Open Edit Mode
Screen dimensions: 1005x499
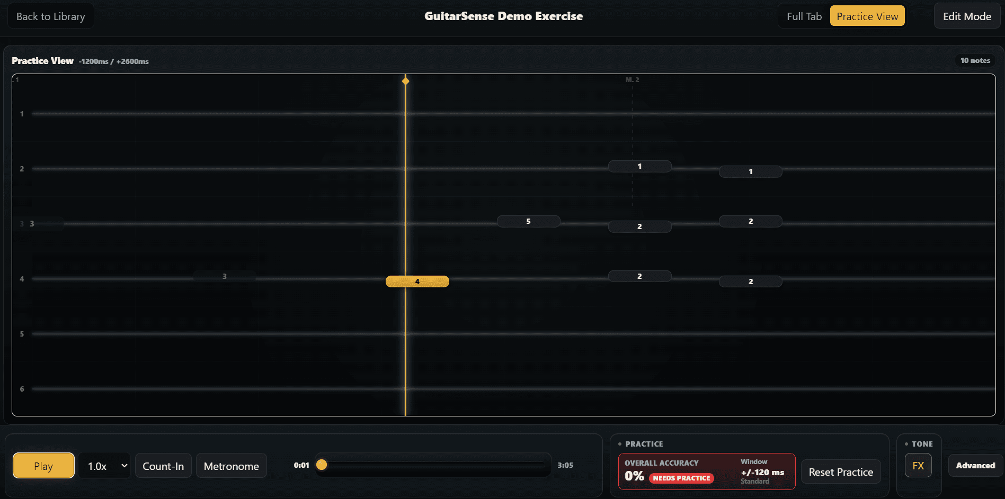(967, 16)
